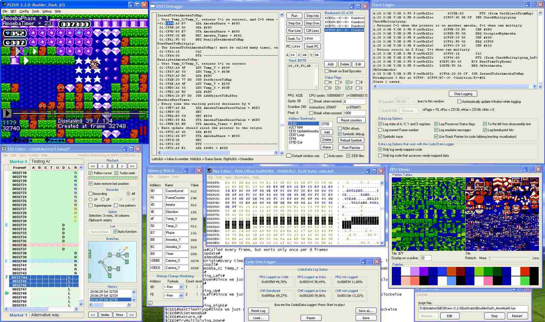The width and height of the screenshot is (545, 322).
Task: Click Stop Logging in Trace Logger
Action: (x=463, y=94)
